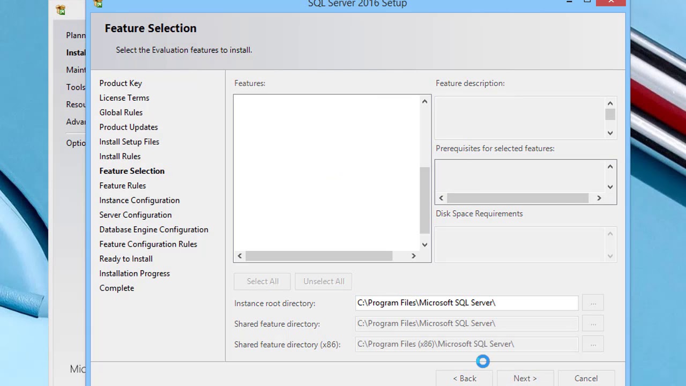Select Product Updates step in sidebar

[129, 127]
